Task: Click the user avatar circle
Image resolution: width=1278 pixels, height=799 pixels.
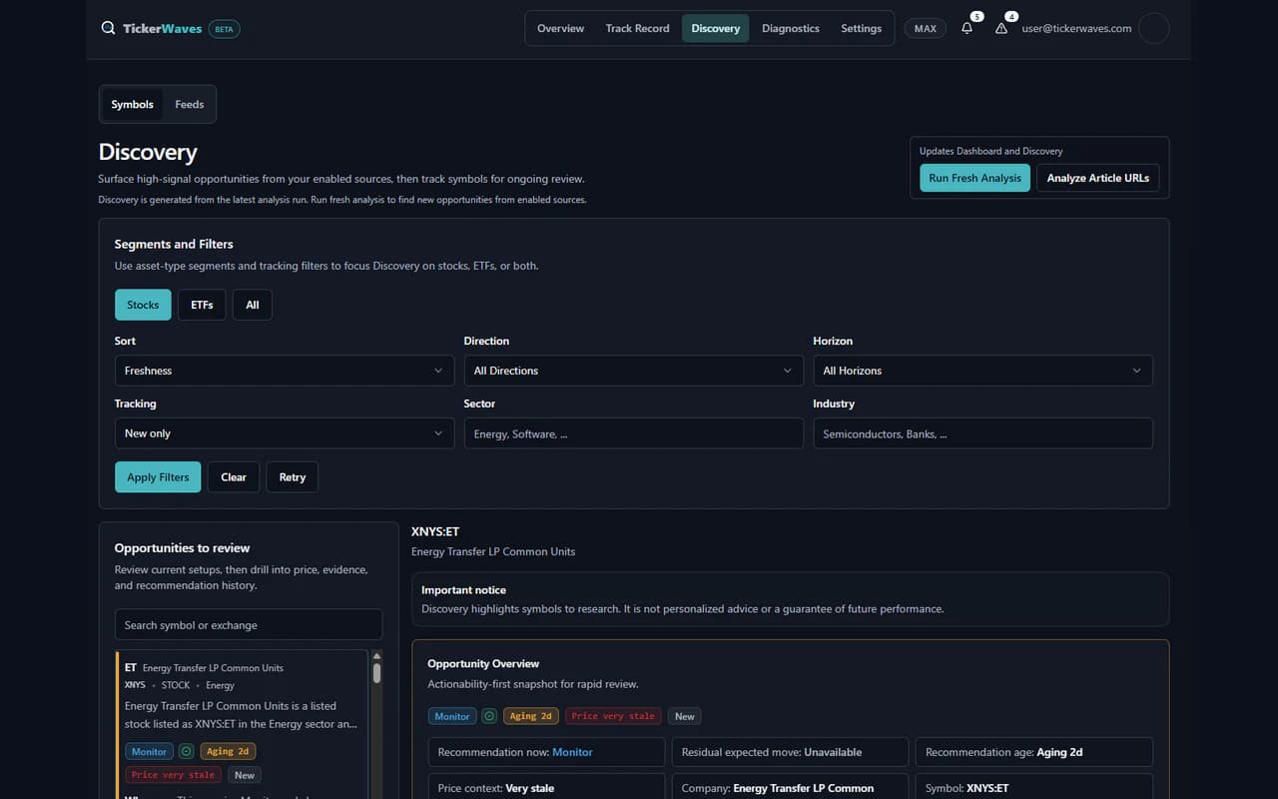Action: [x=1154, y=28]
